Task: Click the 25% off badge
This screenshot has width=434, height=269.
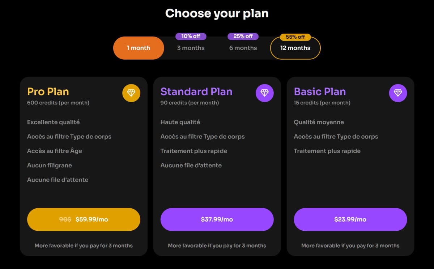Action: tap(243, 36)
